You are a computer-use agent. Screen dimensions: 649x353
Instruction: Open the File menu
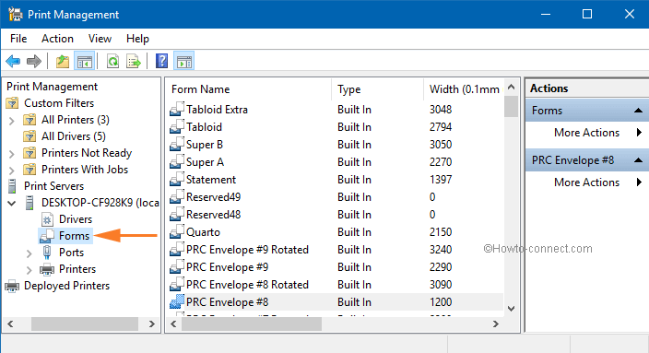[18, 39]
